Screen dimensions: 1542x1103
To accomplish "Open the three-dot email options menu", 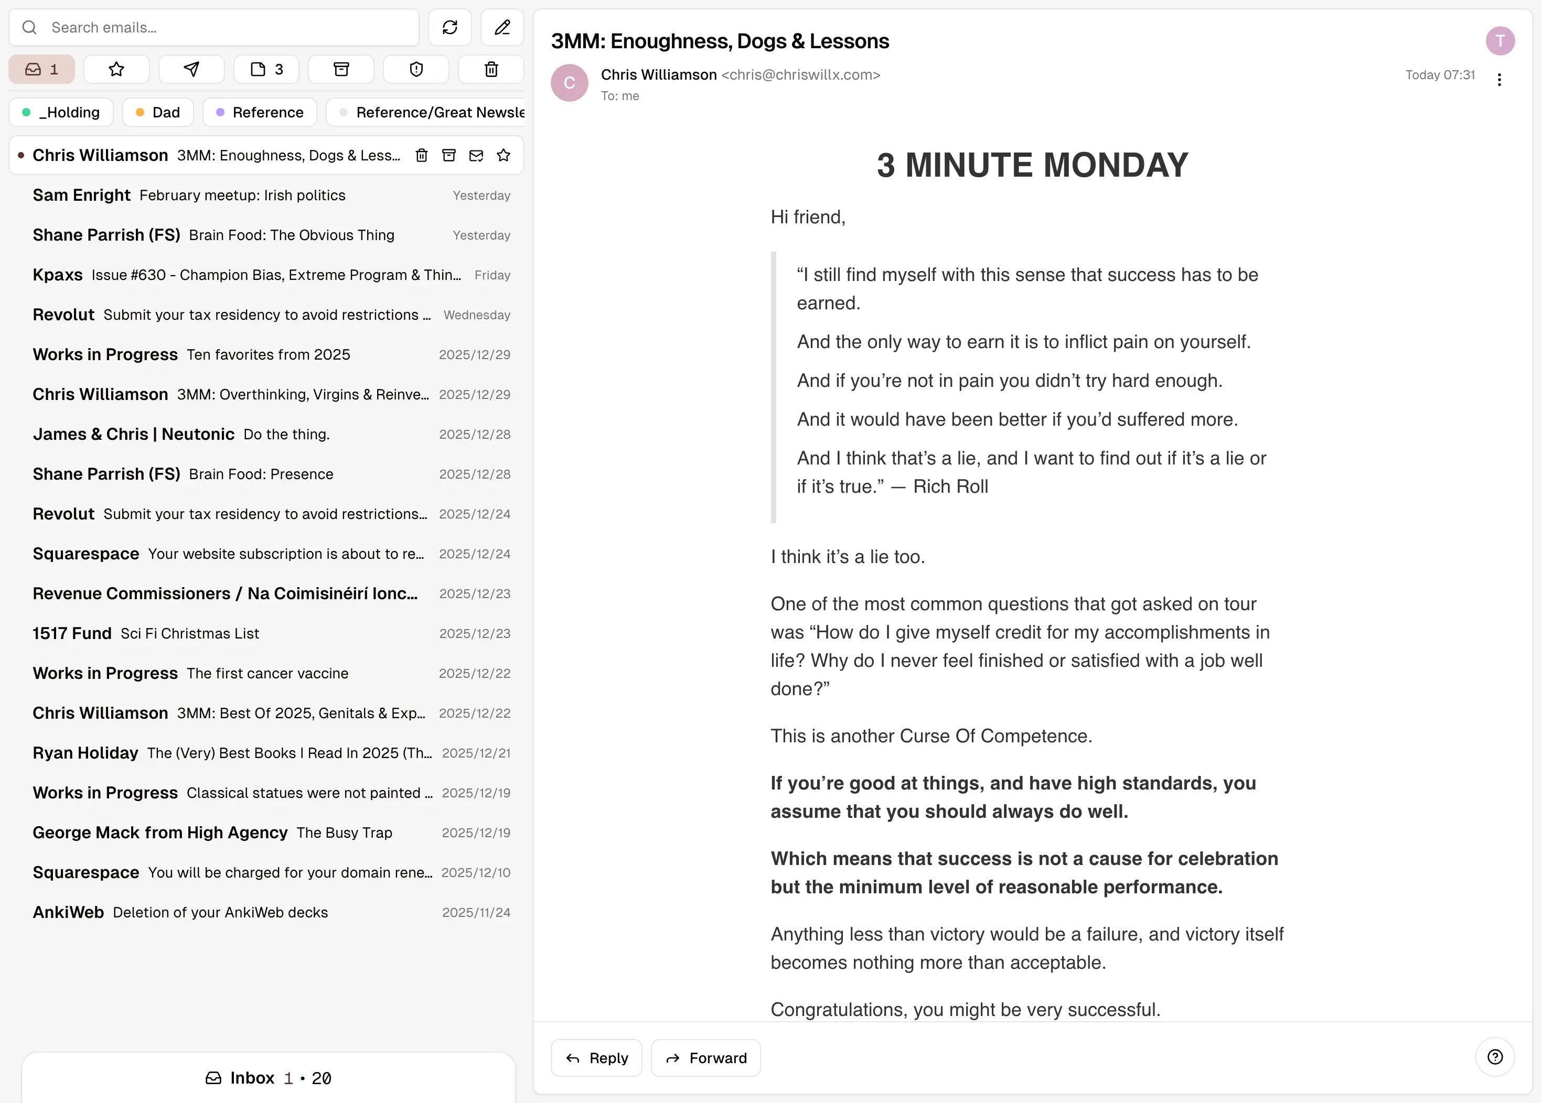I will (1498, 80).
